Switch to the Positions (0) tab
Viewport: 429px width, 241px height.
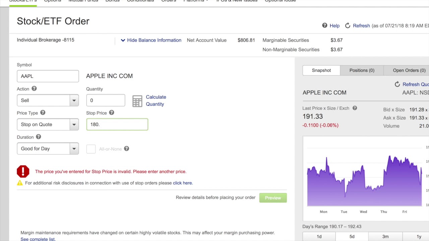tap(362, 70)
